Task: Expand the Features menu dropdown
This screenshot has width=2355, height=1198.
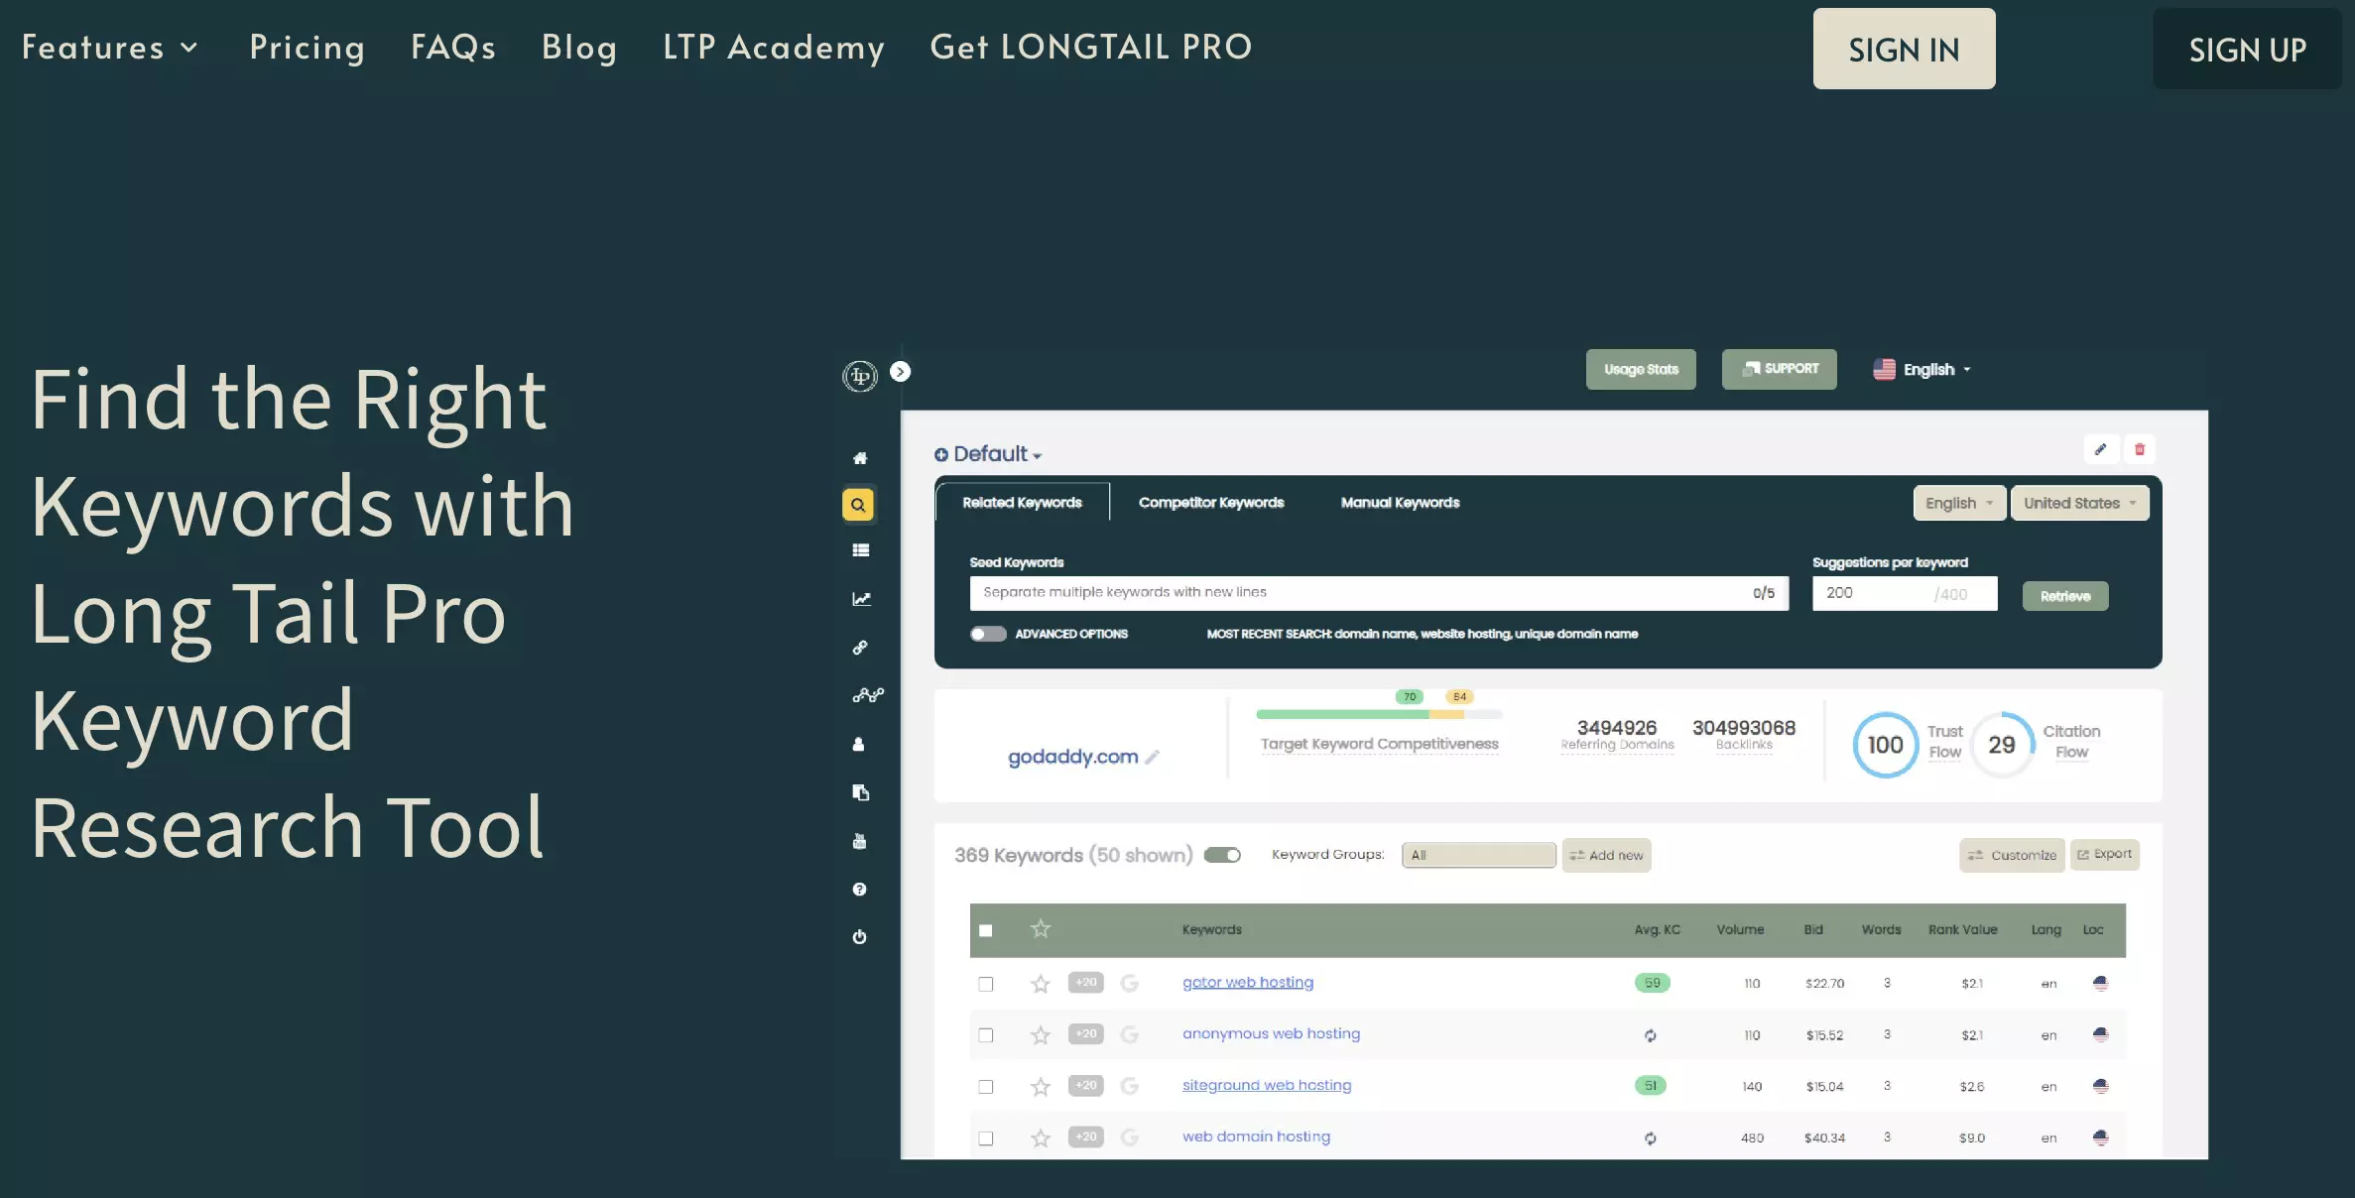Action: pos(110,47)
